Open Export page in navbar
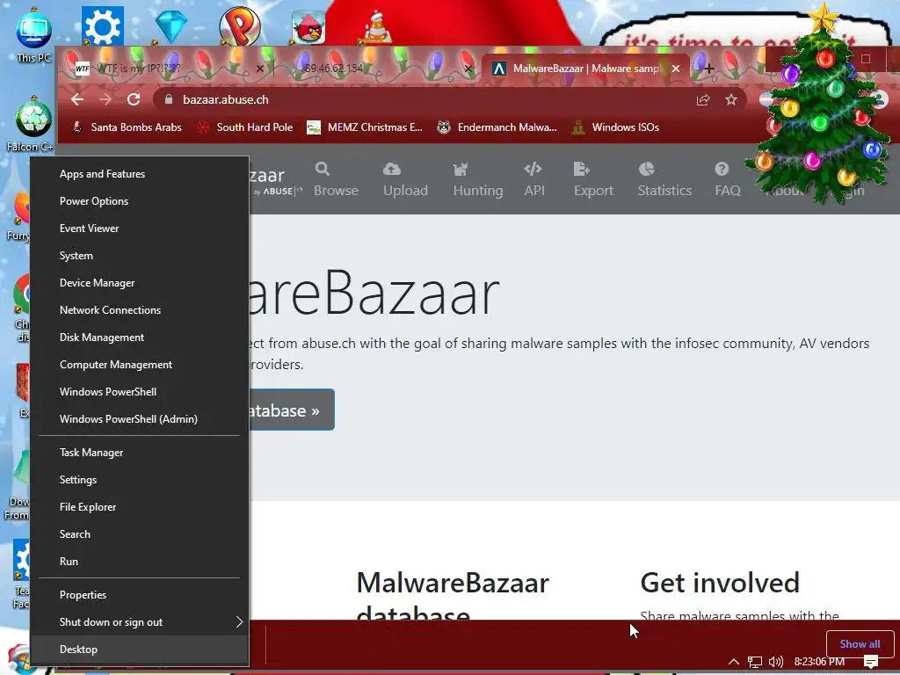The image size is (900, 675). coord(593,179)
